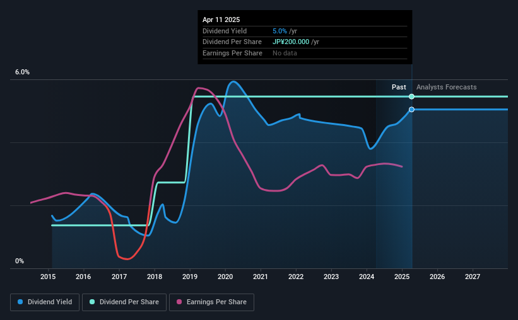Toggle the Earnings Per Share legend button

pyautogui.click(x=212, y=302)
